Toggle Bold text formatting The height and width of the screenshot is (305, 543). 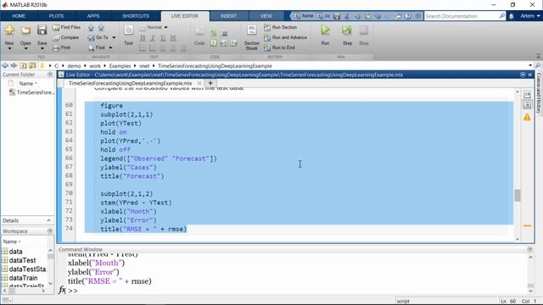pyautogui.click(x=143, y=38)
